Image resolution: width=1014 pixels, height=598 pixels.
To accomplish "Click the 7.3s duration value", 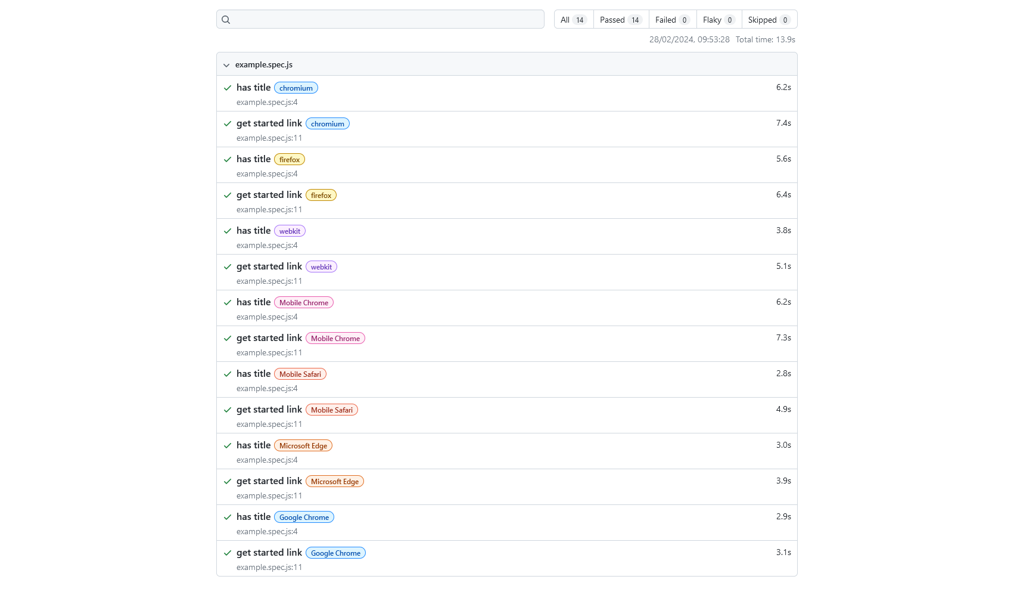I will click(x=783, y=337).
